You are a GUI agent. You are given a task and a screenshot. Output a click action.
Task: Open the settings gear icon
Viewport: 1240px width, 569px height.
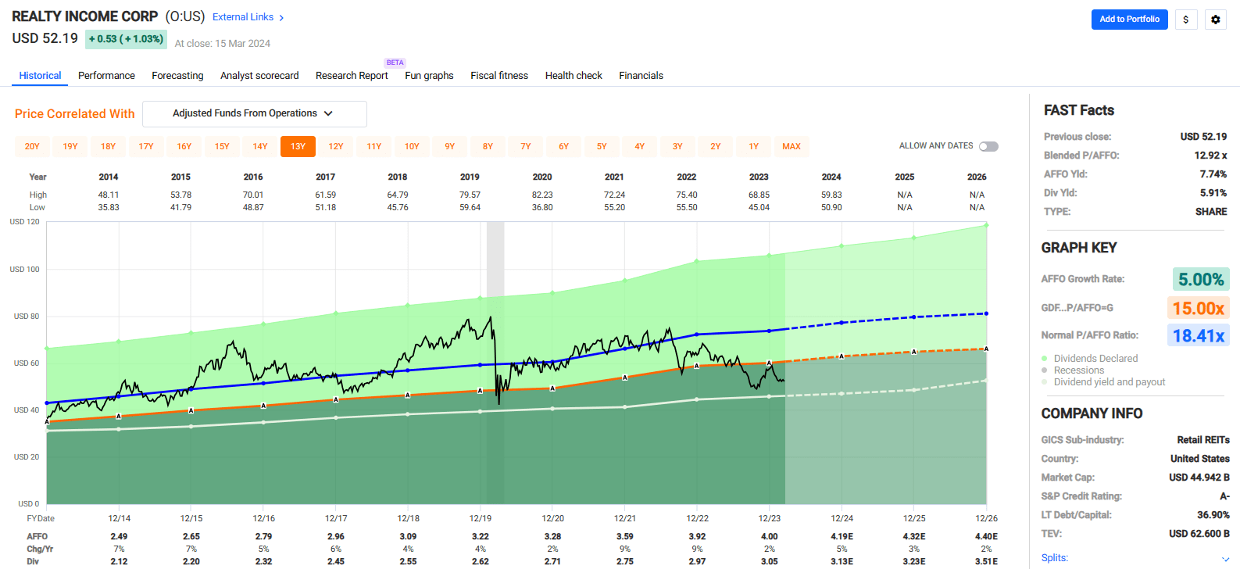pos(1216,20)
